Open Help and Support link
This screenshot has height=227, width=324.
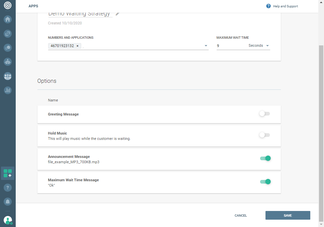tap(282, 6)
